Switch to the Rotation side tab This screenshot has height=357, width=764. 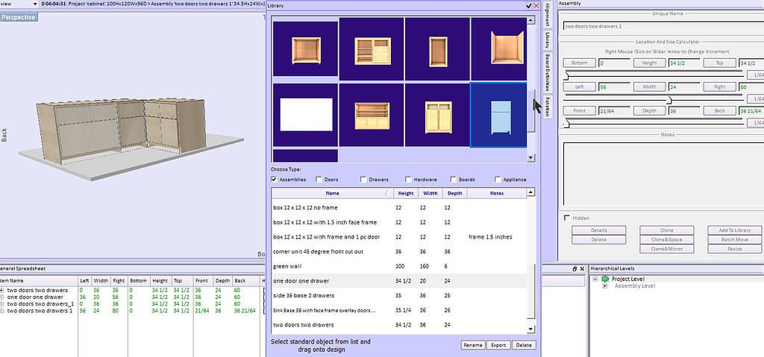point(548,107)
